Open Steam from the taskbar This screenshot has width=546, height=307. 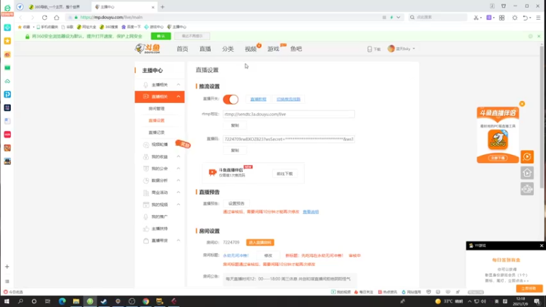click(104, 302)
